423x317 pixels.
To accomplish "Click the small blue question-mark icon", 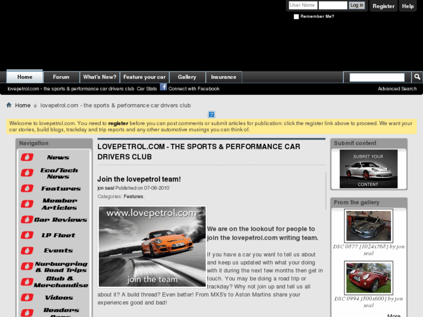I will click(212, 115).
